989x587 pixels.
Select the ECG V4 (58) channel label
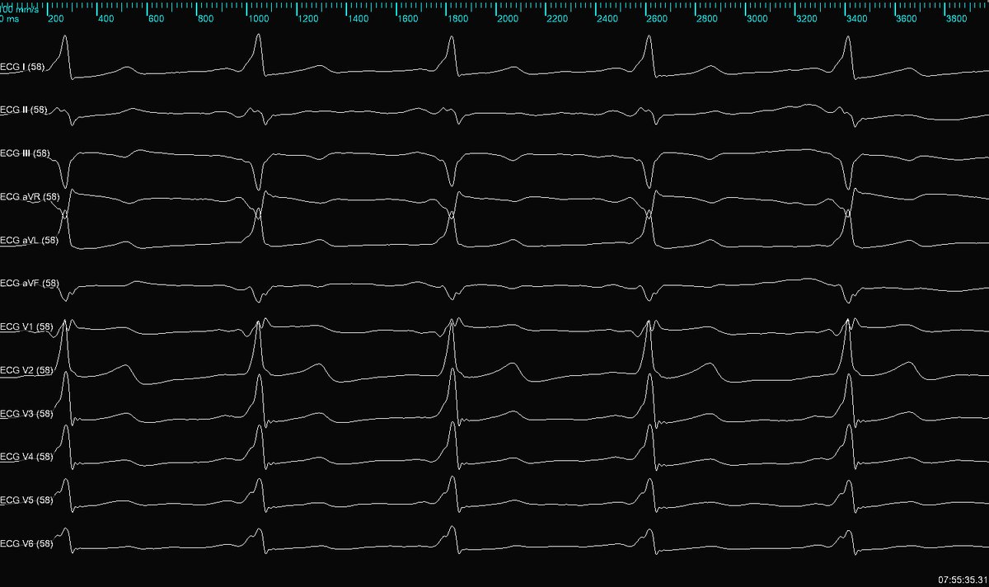26,457
